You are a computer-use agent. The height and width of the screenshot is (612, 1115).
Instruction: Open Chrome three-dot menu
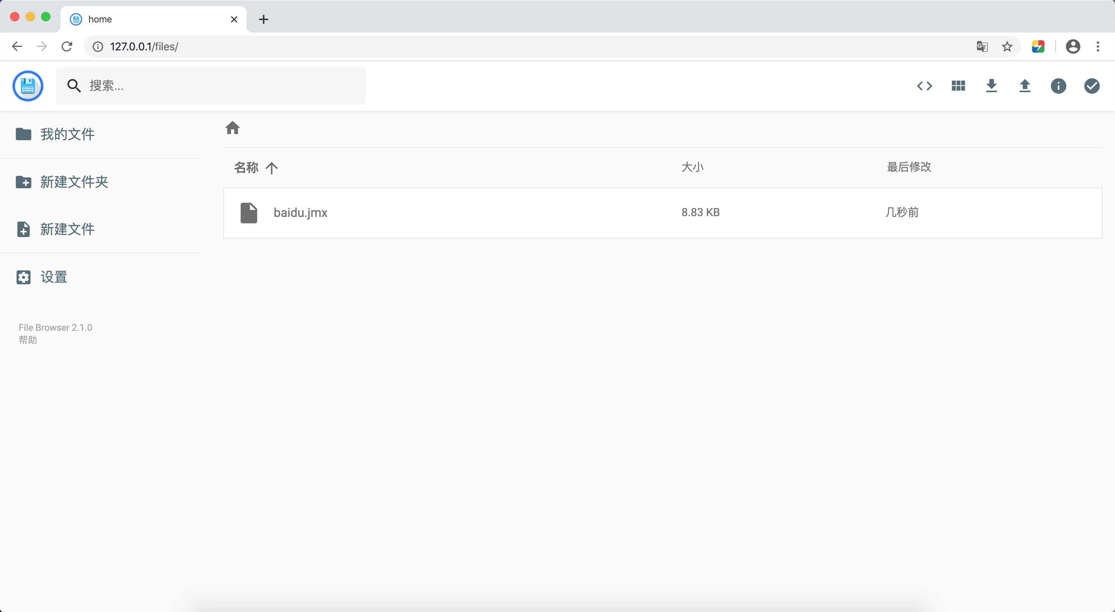pos(1098,46)
